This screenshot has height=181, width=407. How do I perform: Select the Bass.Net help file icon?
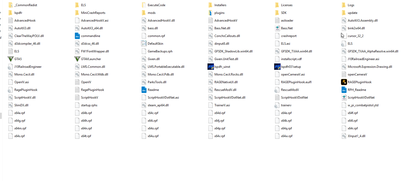tap(277, 28)
